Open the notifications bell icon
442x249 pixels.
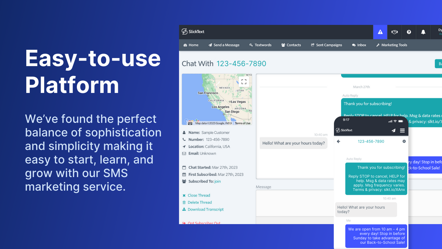[x=423, y=32]
